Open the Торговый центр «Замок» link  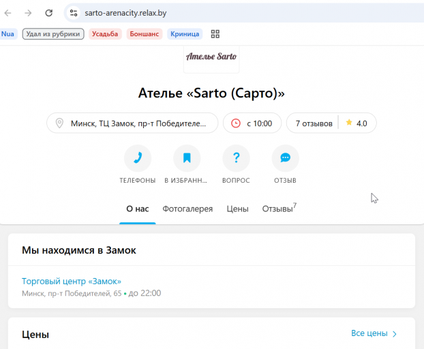pyautogui.click(x=72, y=282)
